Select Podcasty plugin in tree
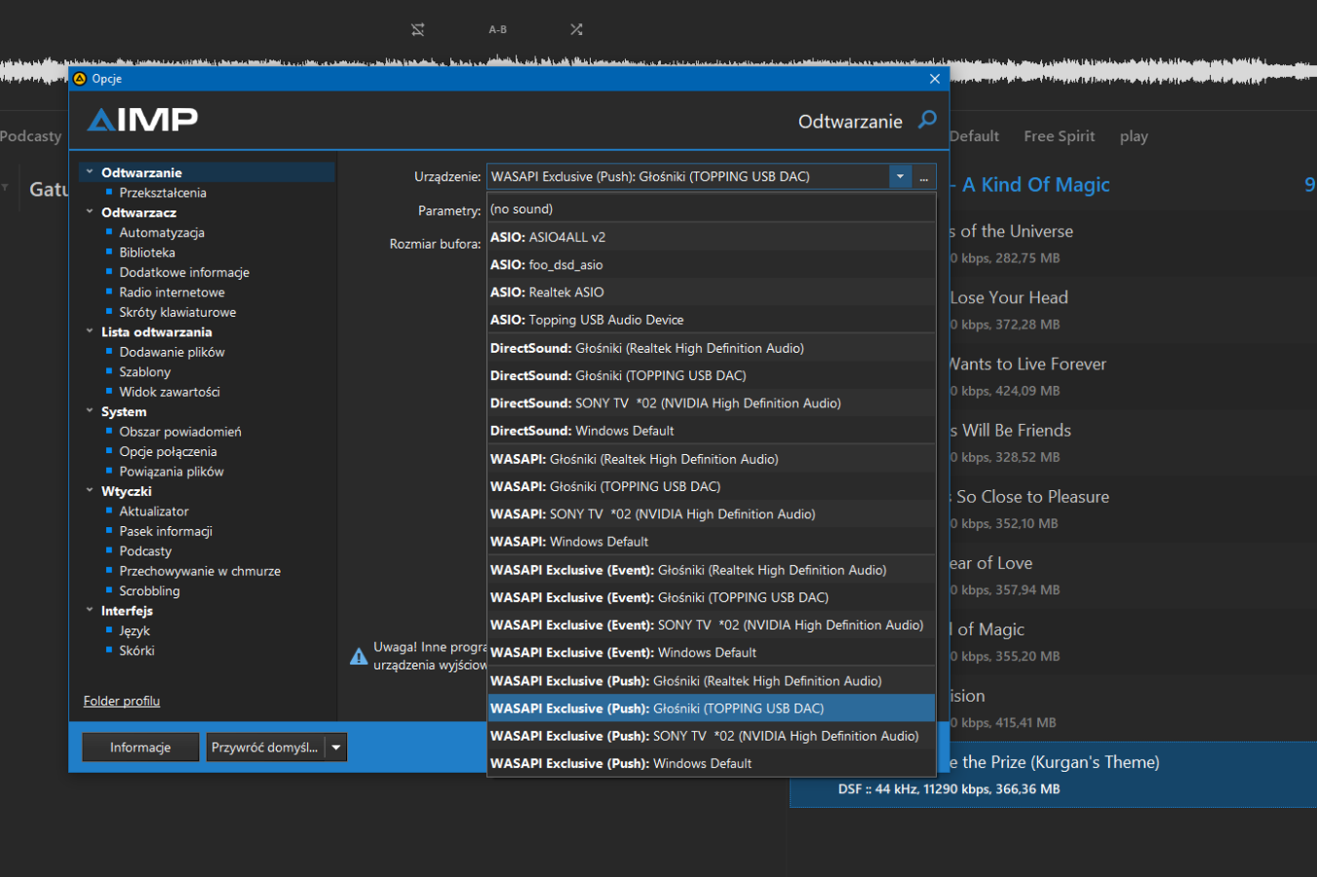 (x=145, y=552)
